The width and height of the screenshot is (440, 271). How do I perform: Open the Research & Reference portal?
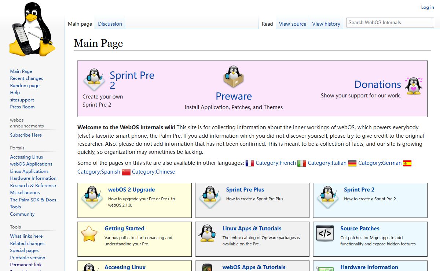point(33,186)
